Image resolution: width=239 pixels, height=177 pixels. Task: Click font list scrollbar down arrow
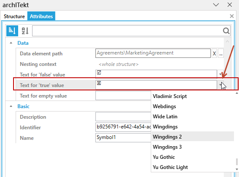[x=237, y=169]
